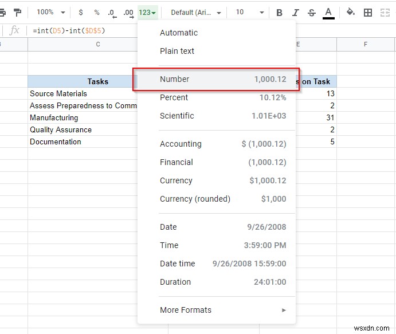Toggle italic formatting

[295, 13]
